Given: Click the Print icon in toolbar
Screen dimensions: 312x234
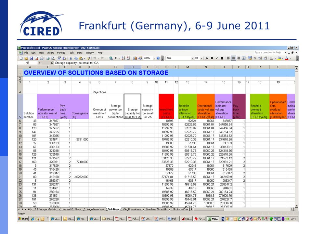Looking at the screenshot, I should (x=48, y=58).
